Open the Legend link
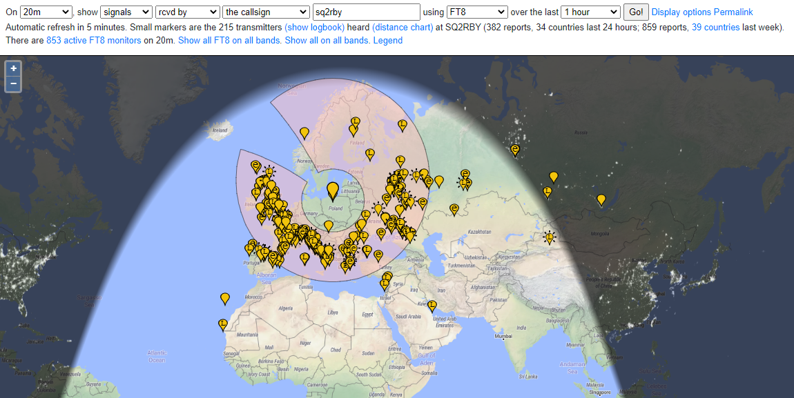 pos(388,41)
